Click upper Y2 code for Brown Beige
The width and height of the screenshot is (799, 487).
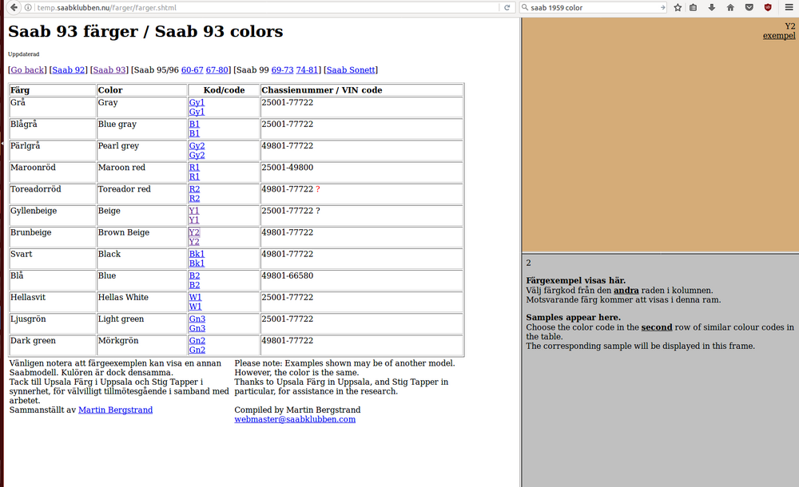(x=194, y=232)
